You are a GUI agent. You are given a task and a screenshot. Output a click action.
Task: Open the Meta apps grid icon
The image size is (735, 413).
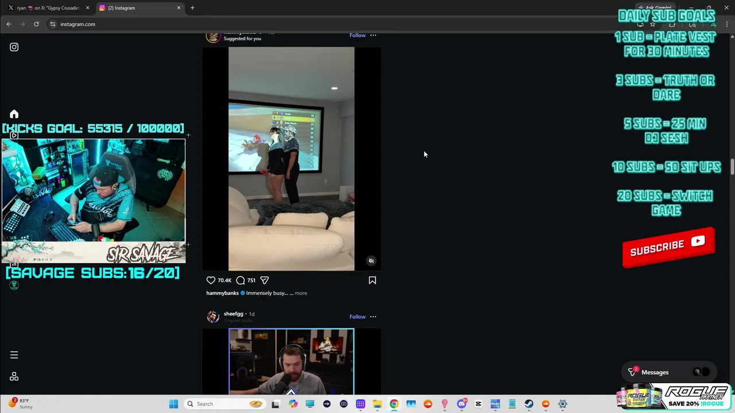pos(14,377)
